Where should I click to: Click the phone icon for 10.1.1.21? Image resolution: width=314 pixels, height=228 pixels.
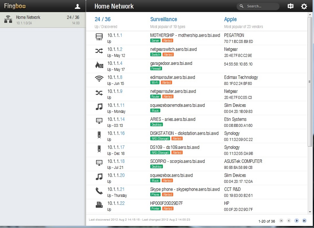pos(99,191)
